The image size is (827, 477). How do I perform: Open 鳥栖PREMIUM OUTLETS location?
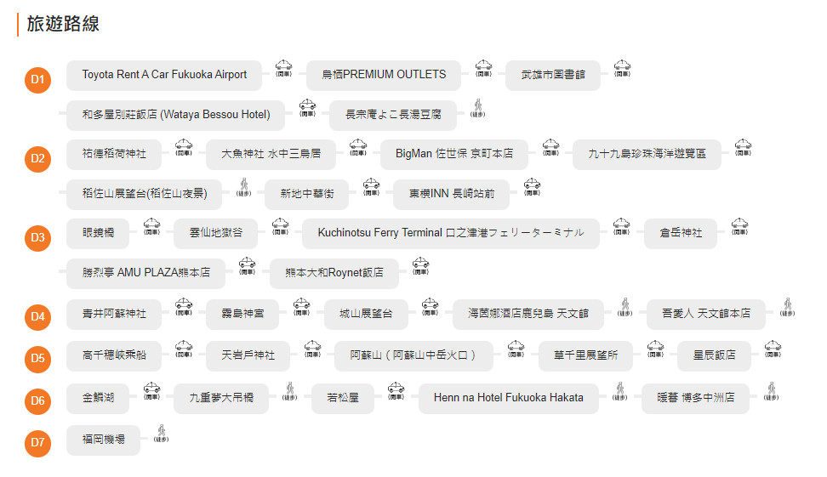tap(383, 75)
